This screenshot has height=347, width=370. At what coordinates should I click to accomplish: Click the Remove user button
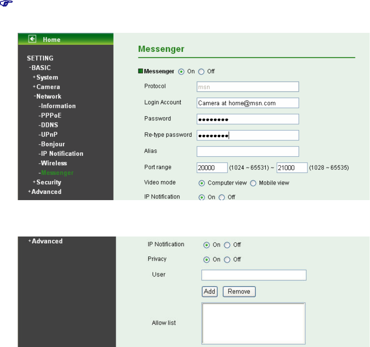[239, 292]
